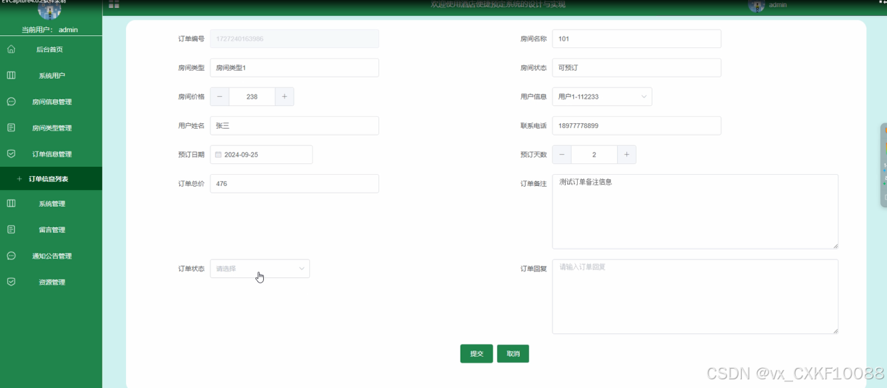The height and width of the screenshot is (388, 887).
Task: Expand the 资源管理 menu
Action: coord(51,281)
